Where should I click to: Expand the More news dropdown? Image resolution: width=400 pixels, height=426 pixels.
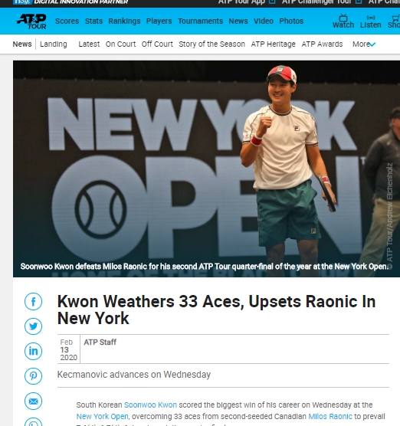point(364,44)
